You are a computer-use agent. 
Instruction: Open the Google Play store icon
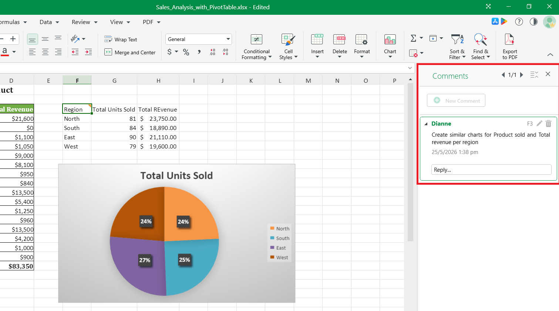pyautogui.click(x=504, y=21)
